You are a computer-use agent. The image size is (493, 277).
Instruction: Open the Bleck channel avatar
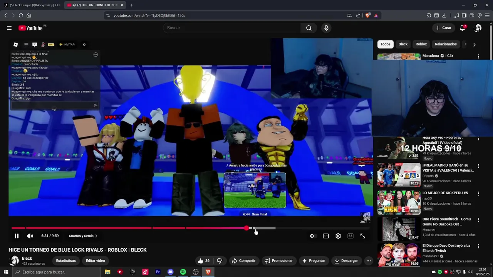14,260
